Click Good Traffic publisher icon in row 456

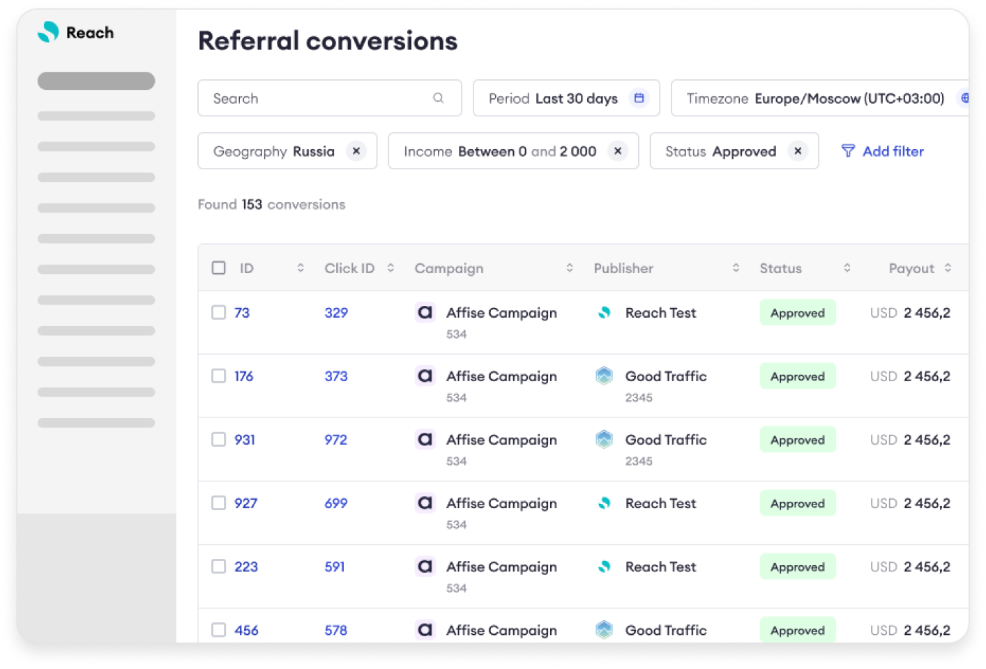coord(604,630)
